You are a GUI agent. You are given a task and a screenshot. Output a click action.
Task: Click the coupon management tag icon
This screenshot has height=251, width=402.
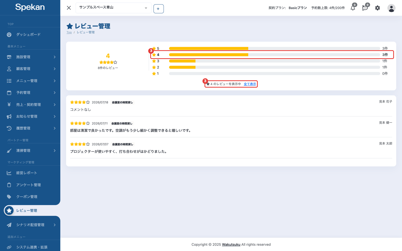point(9,197)
